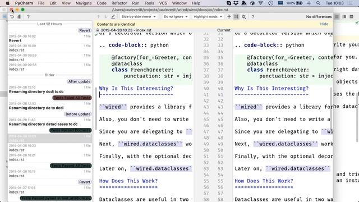Screen dimensions: 359x202
Task: Open the VCS menu
Action: [163, 3]
